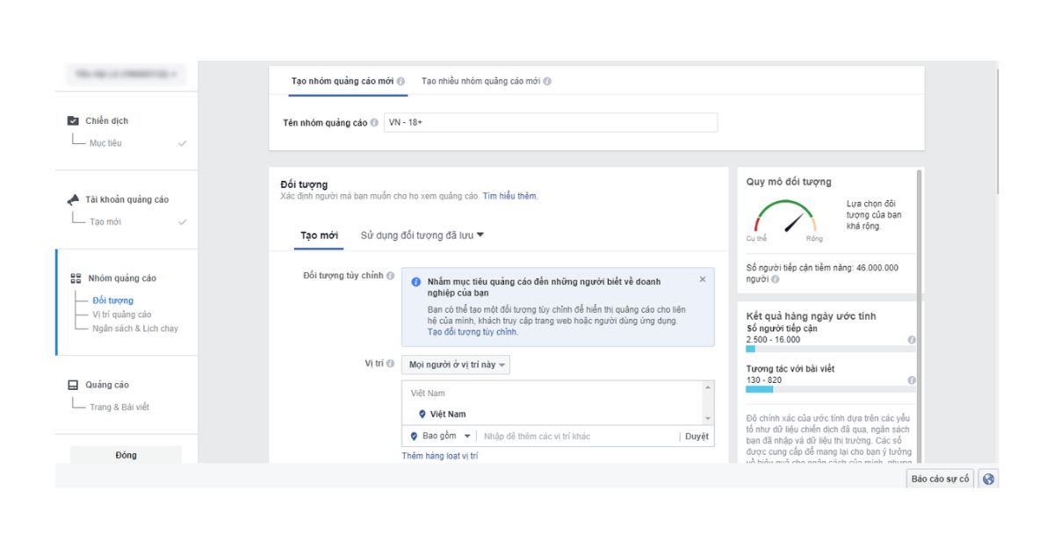
Task: Click the Tài khoản quảng cáo megaphone icon
Action: 73,199
